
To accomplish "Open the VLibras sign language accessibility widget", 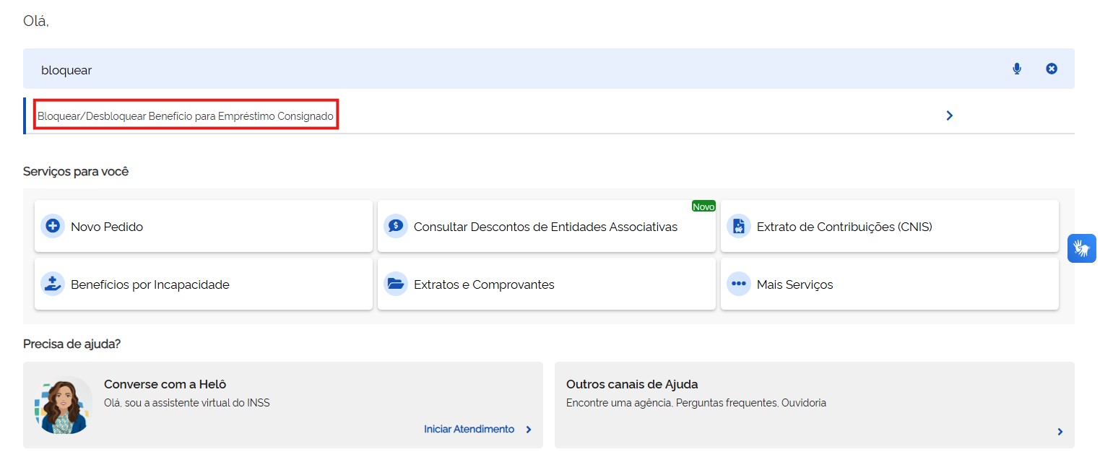I will pos(1082,248).
